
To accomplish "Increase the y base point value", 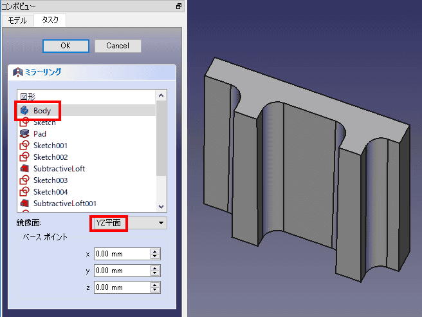I will [x=155, y=267].
